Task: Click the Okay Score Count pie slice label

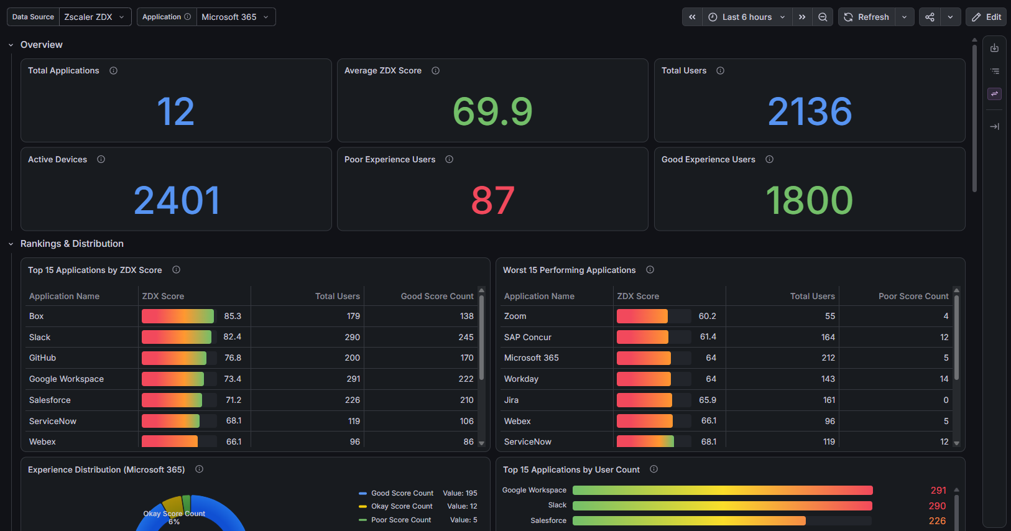Action: coord(174,517)
